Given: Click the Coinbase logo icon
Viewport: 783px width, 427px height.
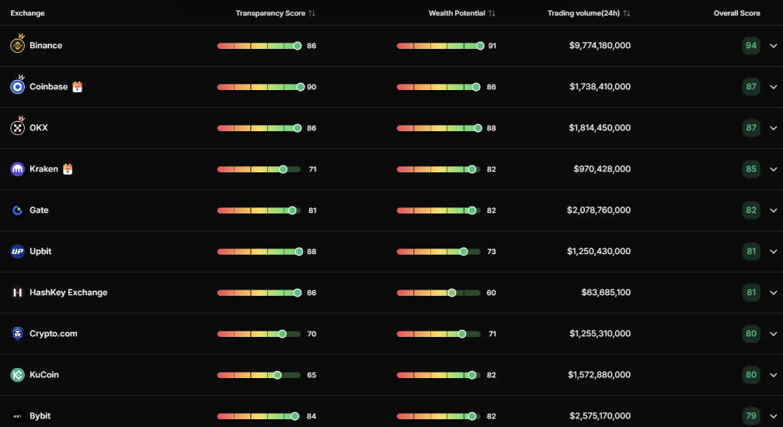Looking at the screenshot, I should pyautogui.click(x=17, y=87).
